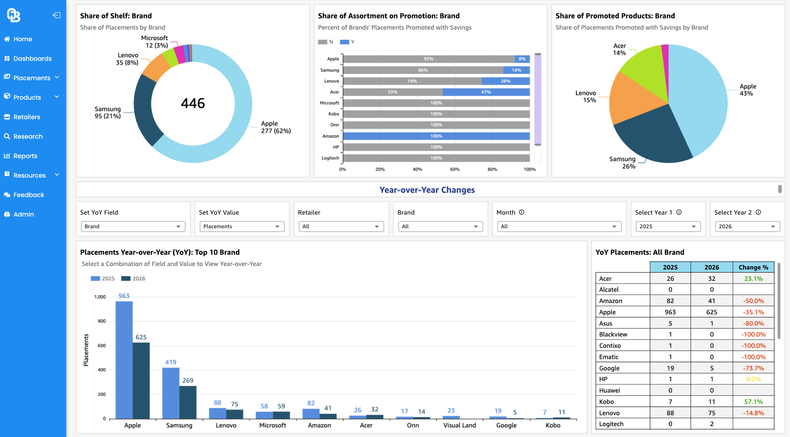The image size is (790, 437).
Task: Collapse the sidebar with the arrow icon
Action: click(57, 15)
